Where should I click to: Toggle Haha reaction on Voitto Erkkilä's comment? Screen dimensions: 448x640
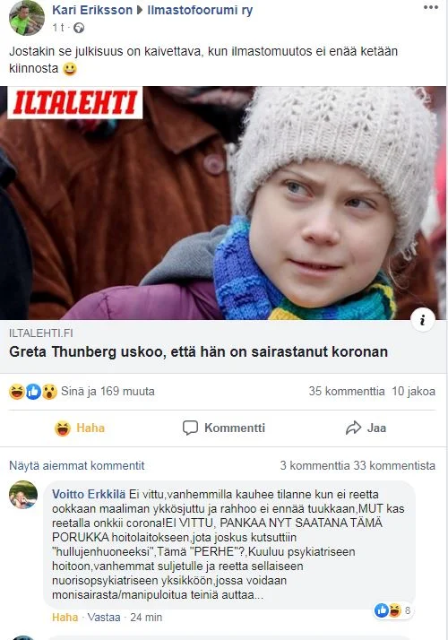[65, 617]
